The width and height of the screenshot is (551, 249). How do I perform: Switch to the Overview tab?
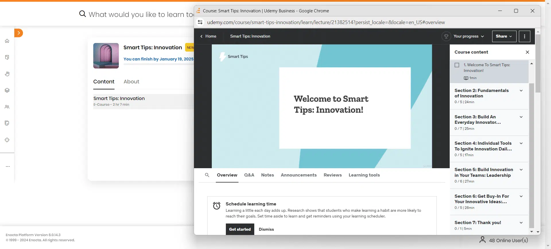[227, 175]
